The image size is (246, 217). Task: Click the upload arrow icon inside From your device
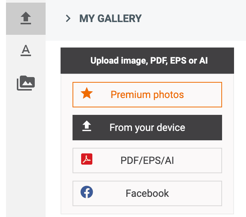[x=87, y=126]
